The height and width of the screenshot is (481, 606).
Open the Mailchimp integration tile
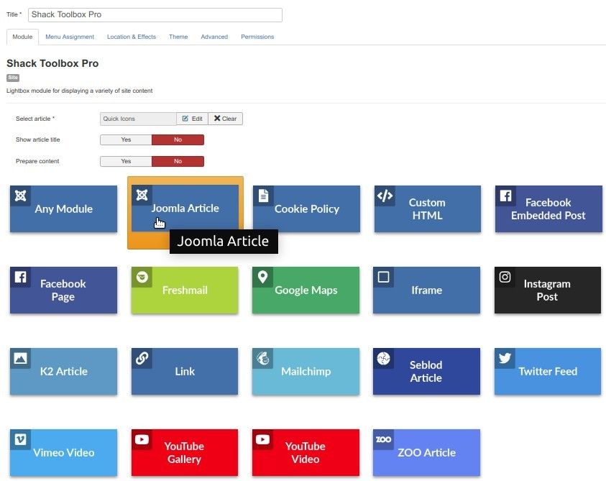306,371
